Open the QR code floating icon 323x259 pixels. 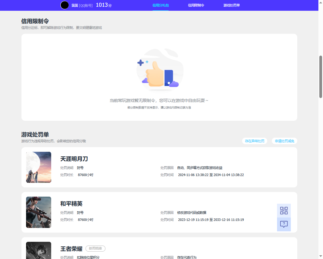[284, 211]
